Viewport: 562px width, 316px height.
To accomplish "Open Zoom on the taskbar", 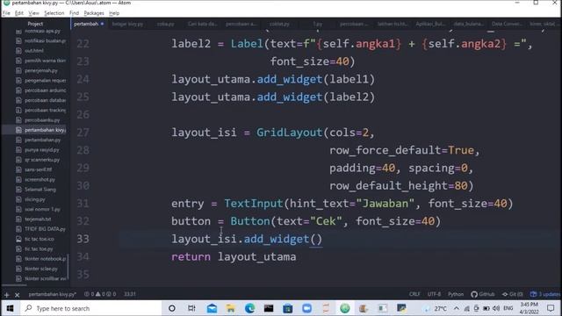I will (306, 308).
